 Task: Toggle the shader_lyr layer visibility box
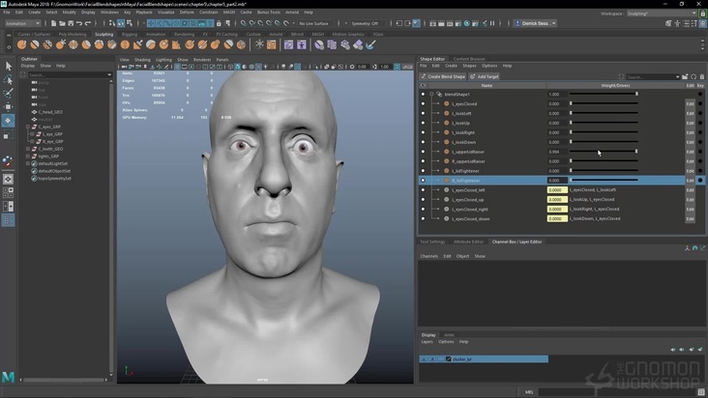coord(423,359)
